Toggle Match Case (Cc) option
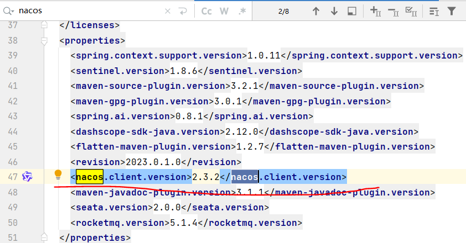Image resolution: width=466 pixels, height=243 pixels. point(206,11)
